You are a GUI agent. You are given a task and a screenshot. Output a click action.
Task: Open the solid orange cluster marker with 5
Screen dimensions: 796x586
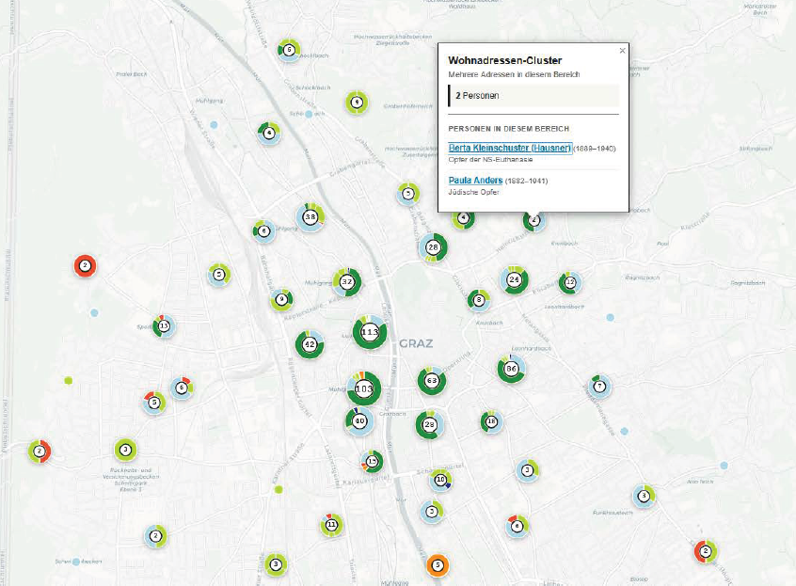point(438,564)
